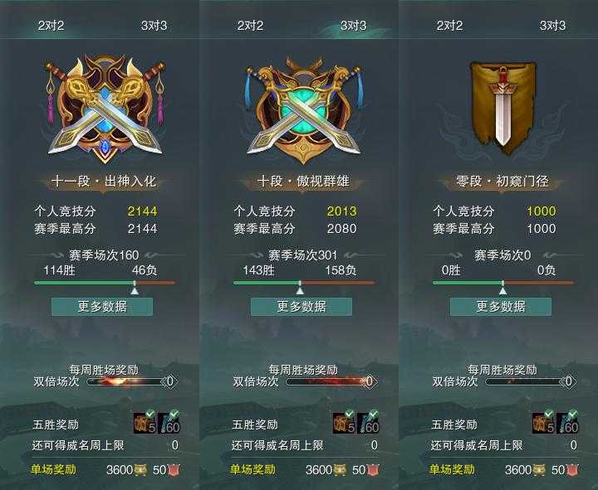Click the chest reward icon in middle panel's 五胜奖励
The height and width of the screenshot is (490, 598).
(344, 423)
